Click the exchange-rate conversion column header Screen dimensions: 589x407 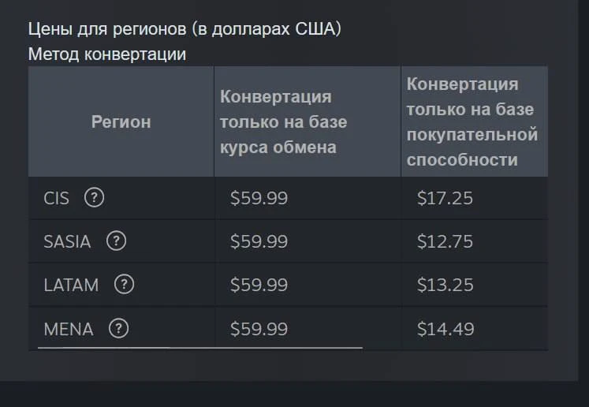tap(283, 121)
